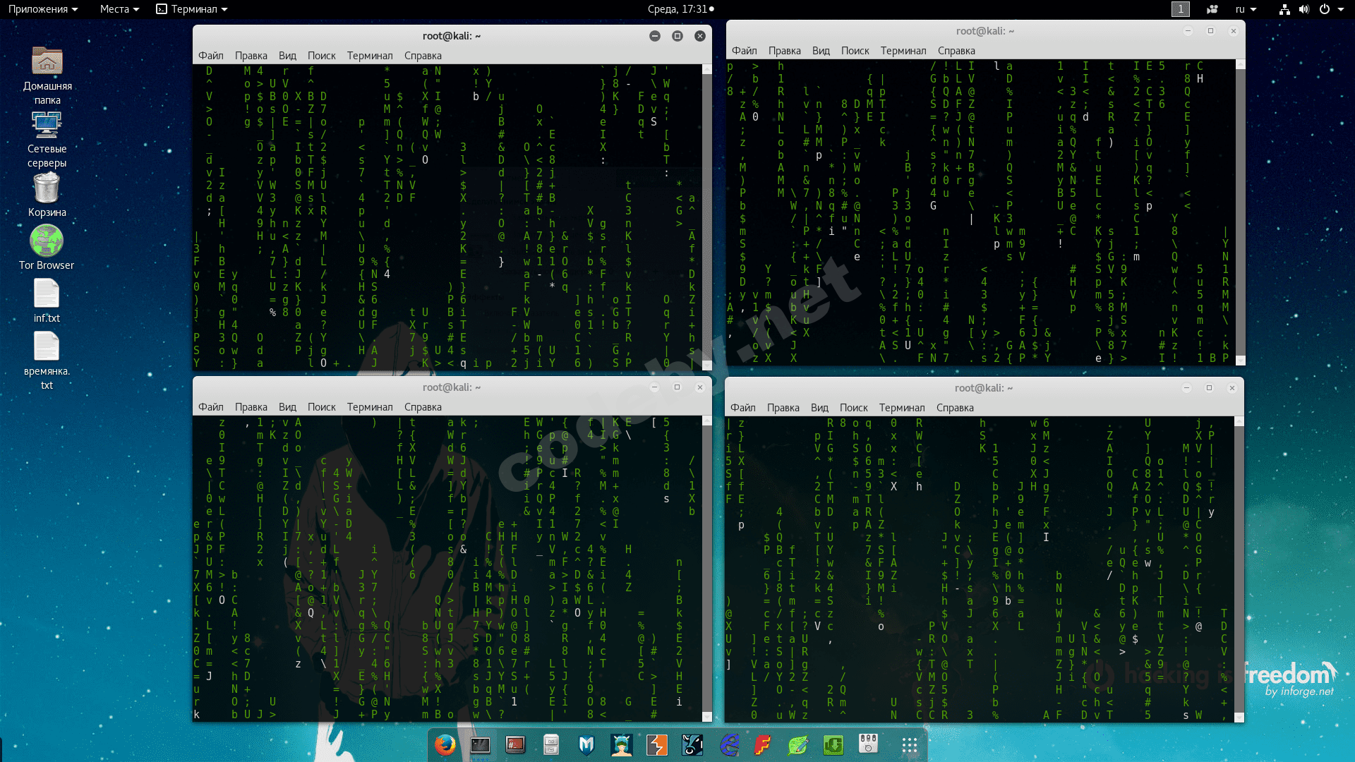Viewport: 1355px width, 762px height.
Task: Click the volume icon in top bar
Action: point(1304,9)
